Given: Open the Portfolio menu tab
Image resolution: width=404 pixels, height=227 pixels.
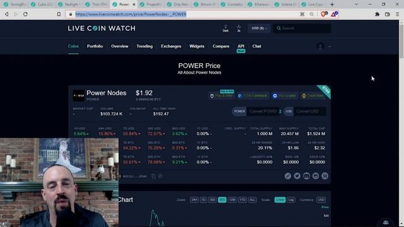Looking at the screenshot, I should (95, 46).
